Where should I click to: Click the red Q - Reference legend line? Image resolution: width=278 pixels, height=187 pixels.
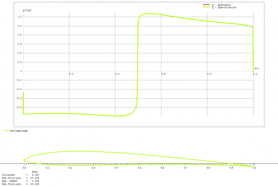[205, 5]
